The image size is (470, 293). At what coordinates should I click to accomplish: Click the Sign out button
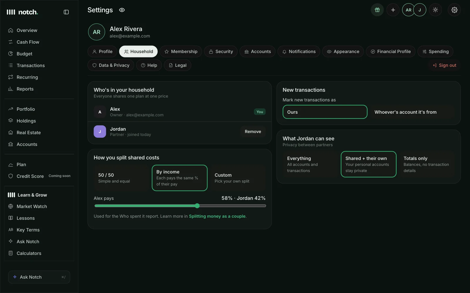tap(444, 65)
